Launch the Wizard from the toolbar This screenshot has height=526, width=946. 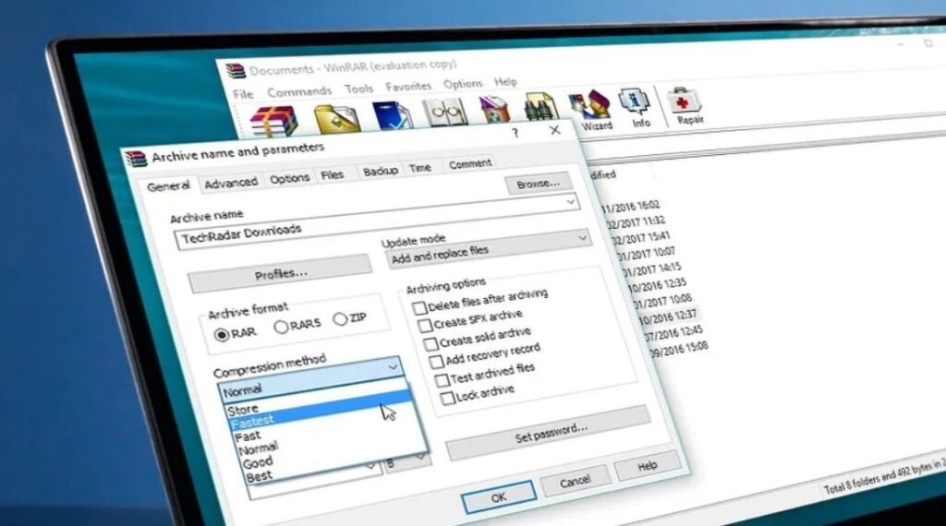coord(592,110)
